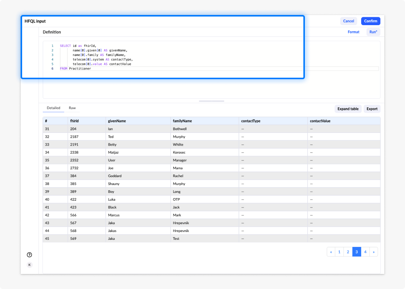Go to results page 2
The width and height of the screenshot is (405, 289).
click(348, 252)
